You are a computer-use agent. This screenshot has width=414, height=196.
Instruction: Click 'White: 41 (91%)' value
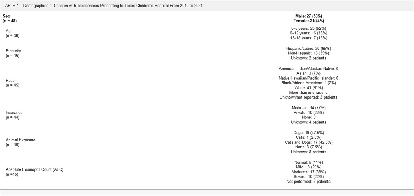(x=308, y=87)
